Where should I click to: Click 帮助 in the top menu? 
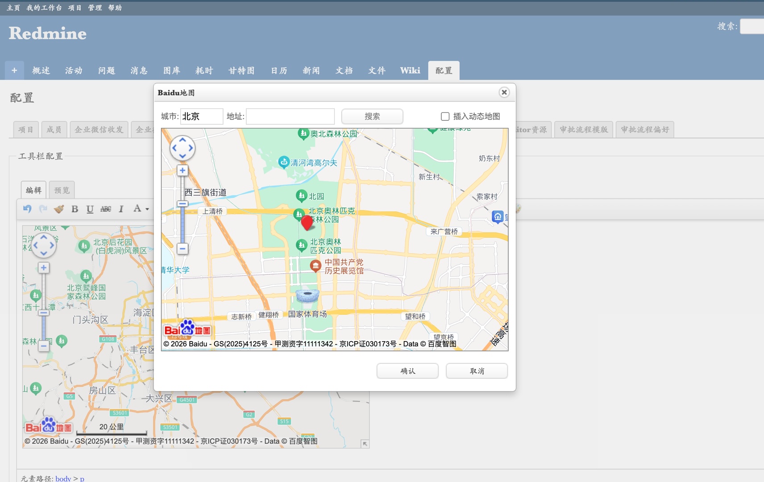[x=115, y=8]
